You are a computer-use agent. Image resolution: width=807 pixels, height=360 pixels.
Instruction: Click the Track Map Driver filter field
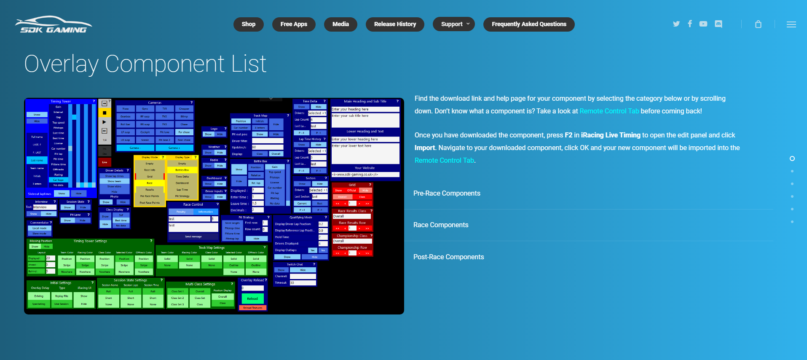pyautogui.click(x=268, y=141)
